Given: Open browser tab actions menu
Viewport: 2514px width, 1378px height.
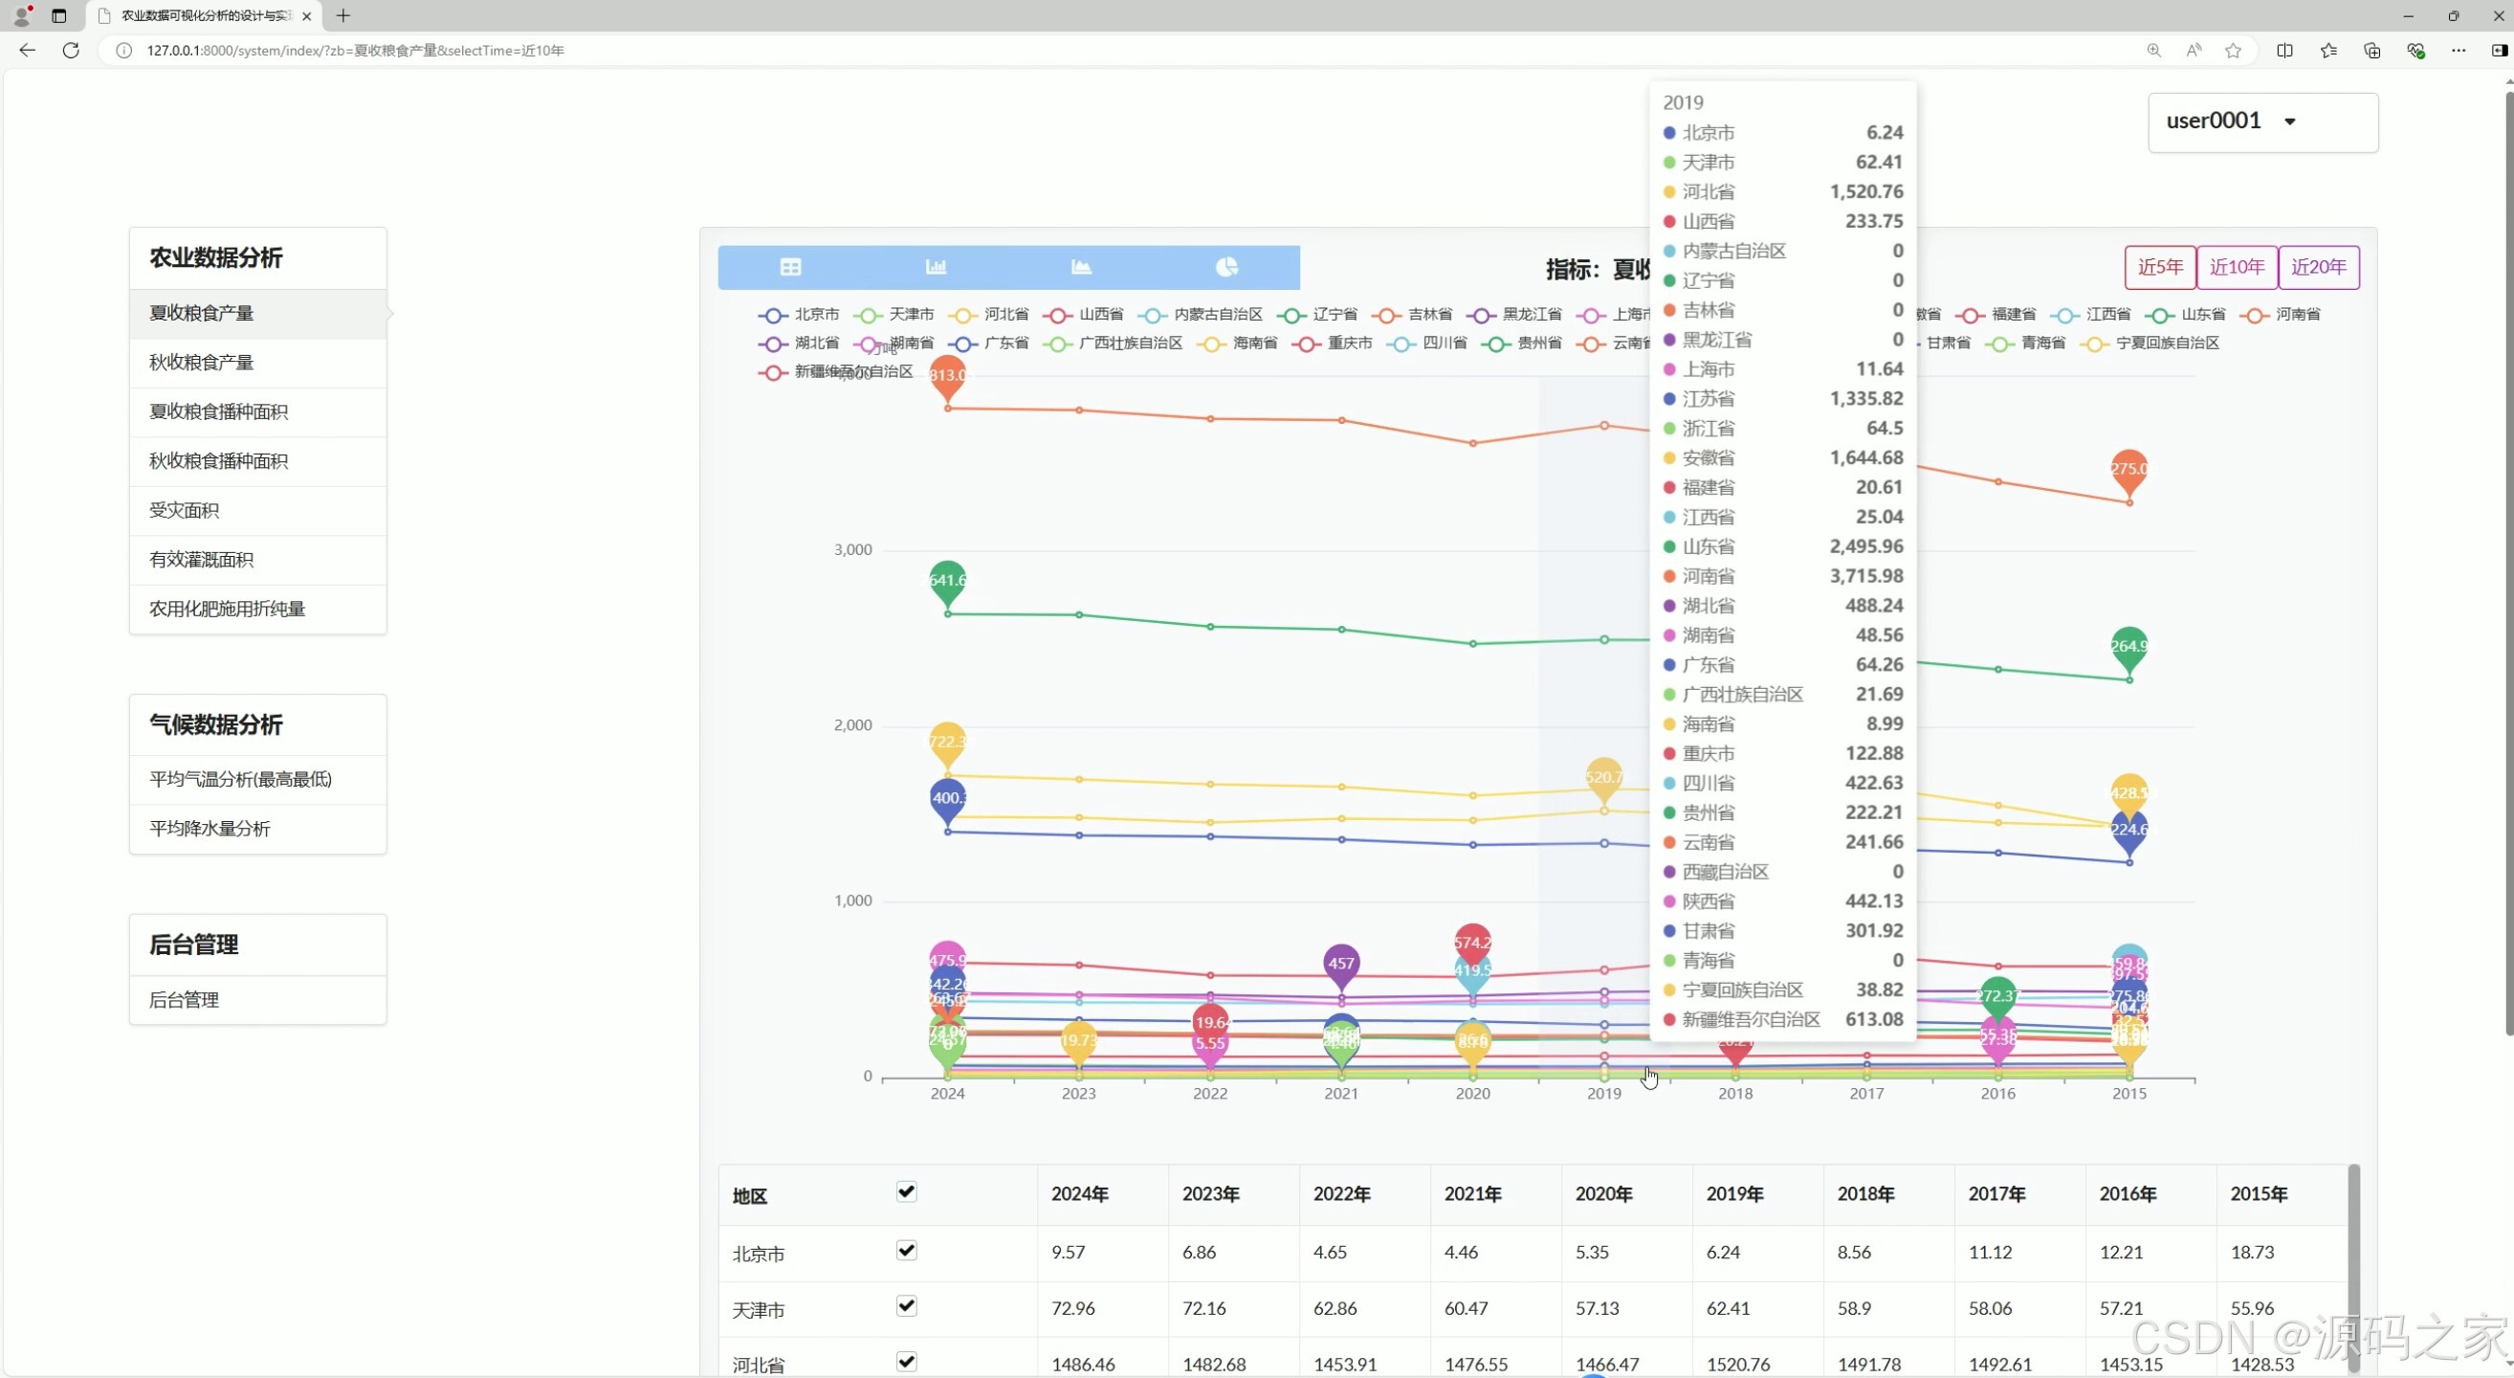Looking at the screenshot, I should [x=59, y=15].
